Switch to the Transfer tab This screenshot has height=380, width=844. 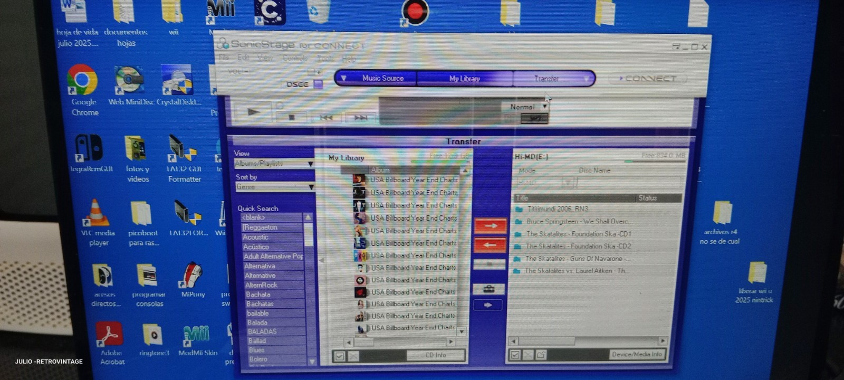coord(546,79)
